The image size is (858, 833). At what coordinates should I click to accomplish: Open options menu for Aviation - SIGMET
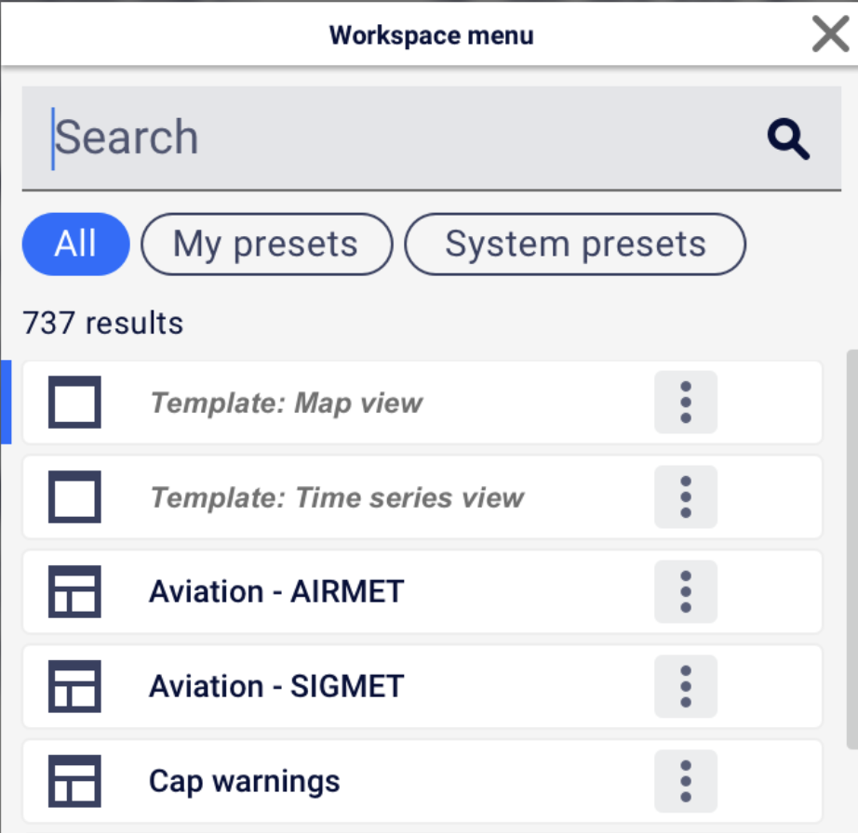click(686, 686)
